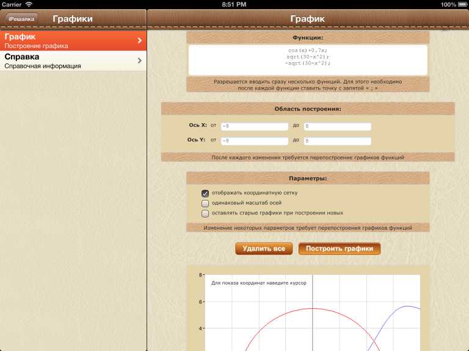Image resolution: width=469 pixels, height=351 pixels.
Task: Tap the battery status icon
Action: (x=462, y=4)
